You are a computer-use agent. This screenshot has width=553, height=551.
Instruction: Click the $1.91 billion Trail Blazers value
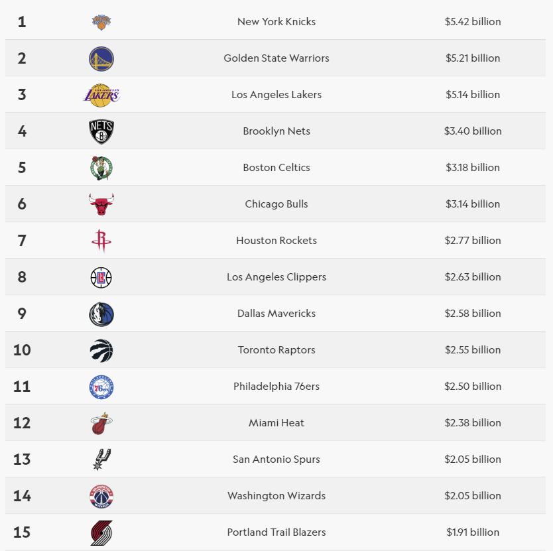point(473,532)
